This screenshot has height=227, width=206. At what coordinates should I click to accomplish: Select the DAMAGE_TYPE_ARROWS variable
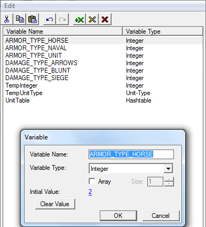(41, 63)
